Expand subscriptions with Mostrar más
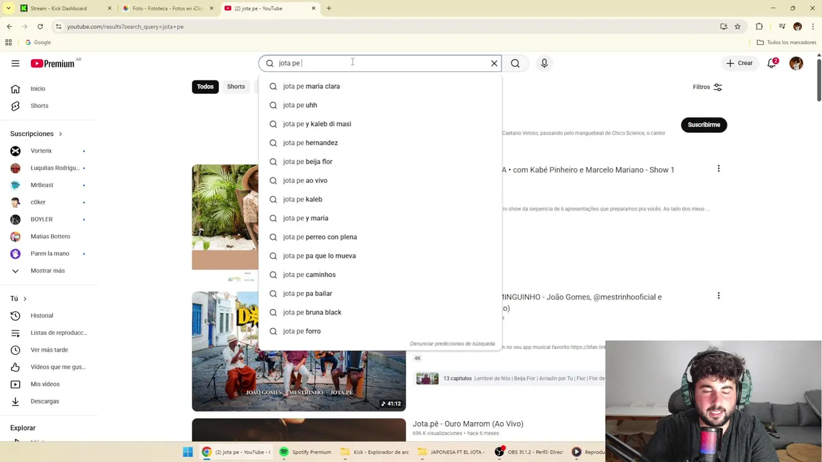Image resolution: width=822 pixels, height=462 pixels. 49,271
